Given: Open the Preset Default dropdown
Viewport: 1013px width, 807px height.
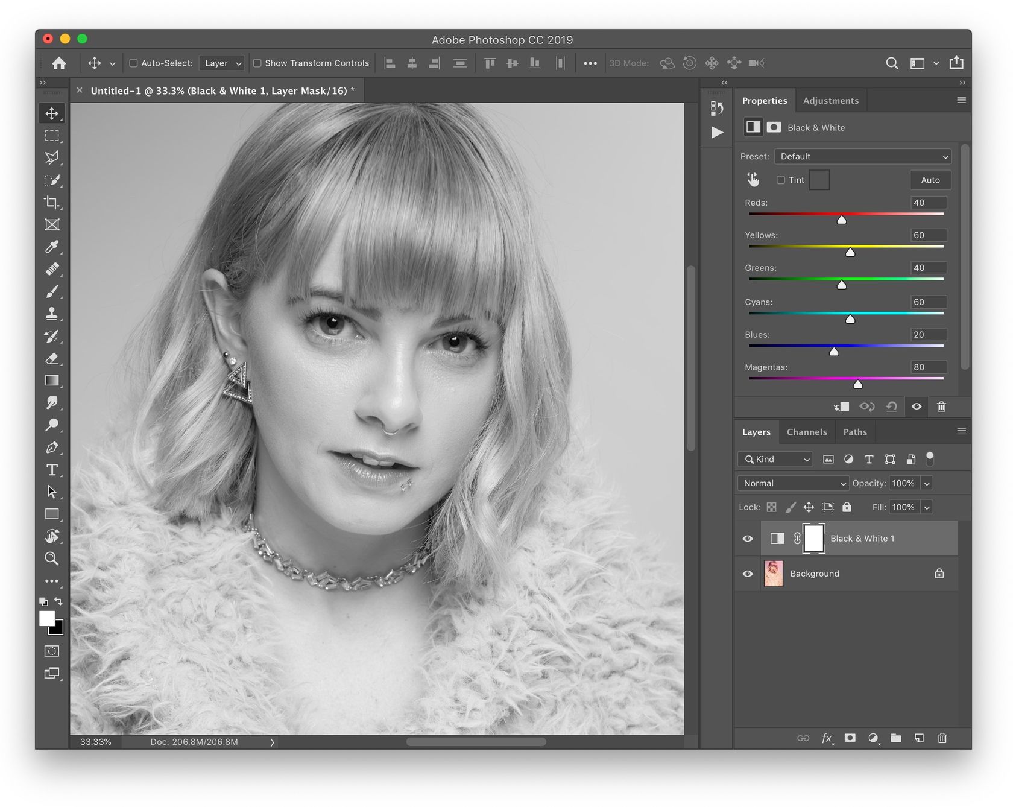Looking at the screenshot, I should click(x=863, y=156).
